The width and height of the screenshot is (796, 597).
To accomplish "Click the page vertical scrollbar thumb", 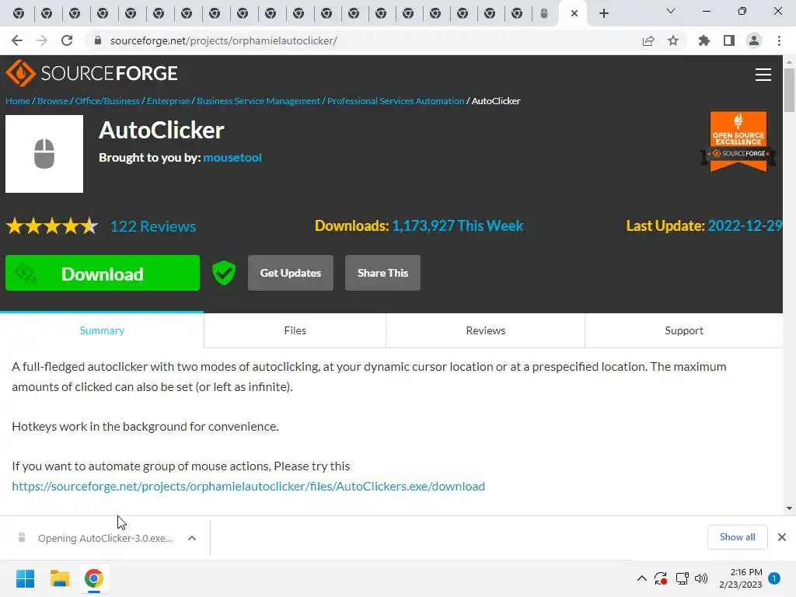I will tap(789, 89).
